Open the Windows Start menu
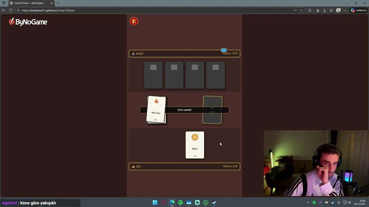Screen dimensions: 369x207 click(155, 202)
